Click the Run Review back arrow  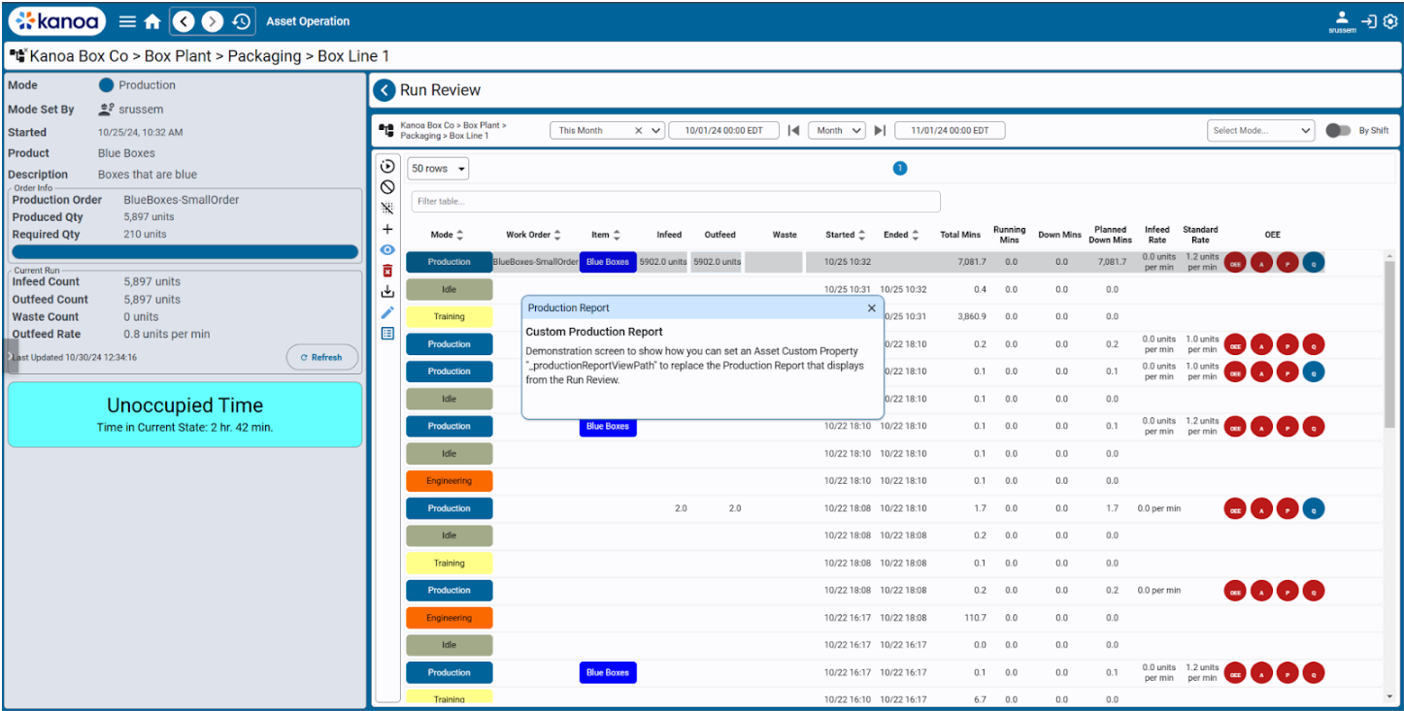(x=384, y=90)
